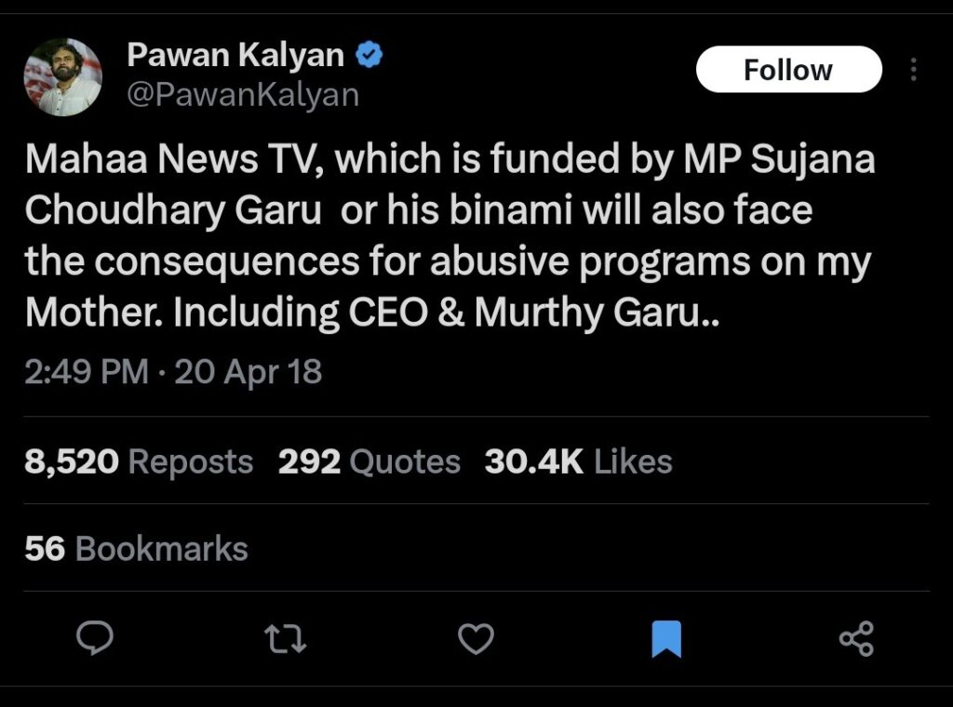This screenshot has height=707, width=953.
Task: Click the blue verified badge
Action: pos(370,56)
